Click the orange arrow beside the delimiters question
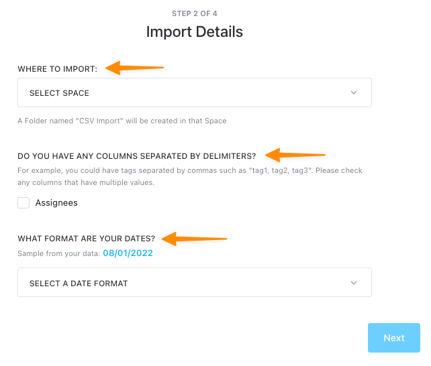The height and width of the screenshot is (366, 431). click(295, 154)
